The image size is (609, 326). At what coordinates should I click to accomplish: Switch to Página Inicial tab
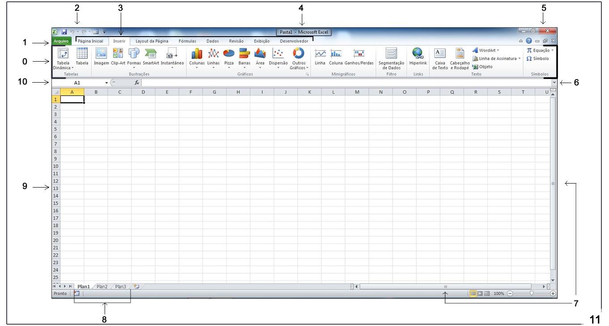coord(90,41)
